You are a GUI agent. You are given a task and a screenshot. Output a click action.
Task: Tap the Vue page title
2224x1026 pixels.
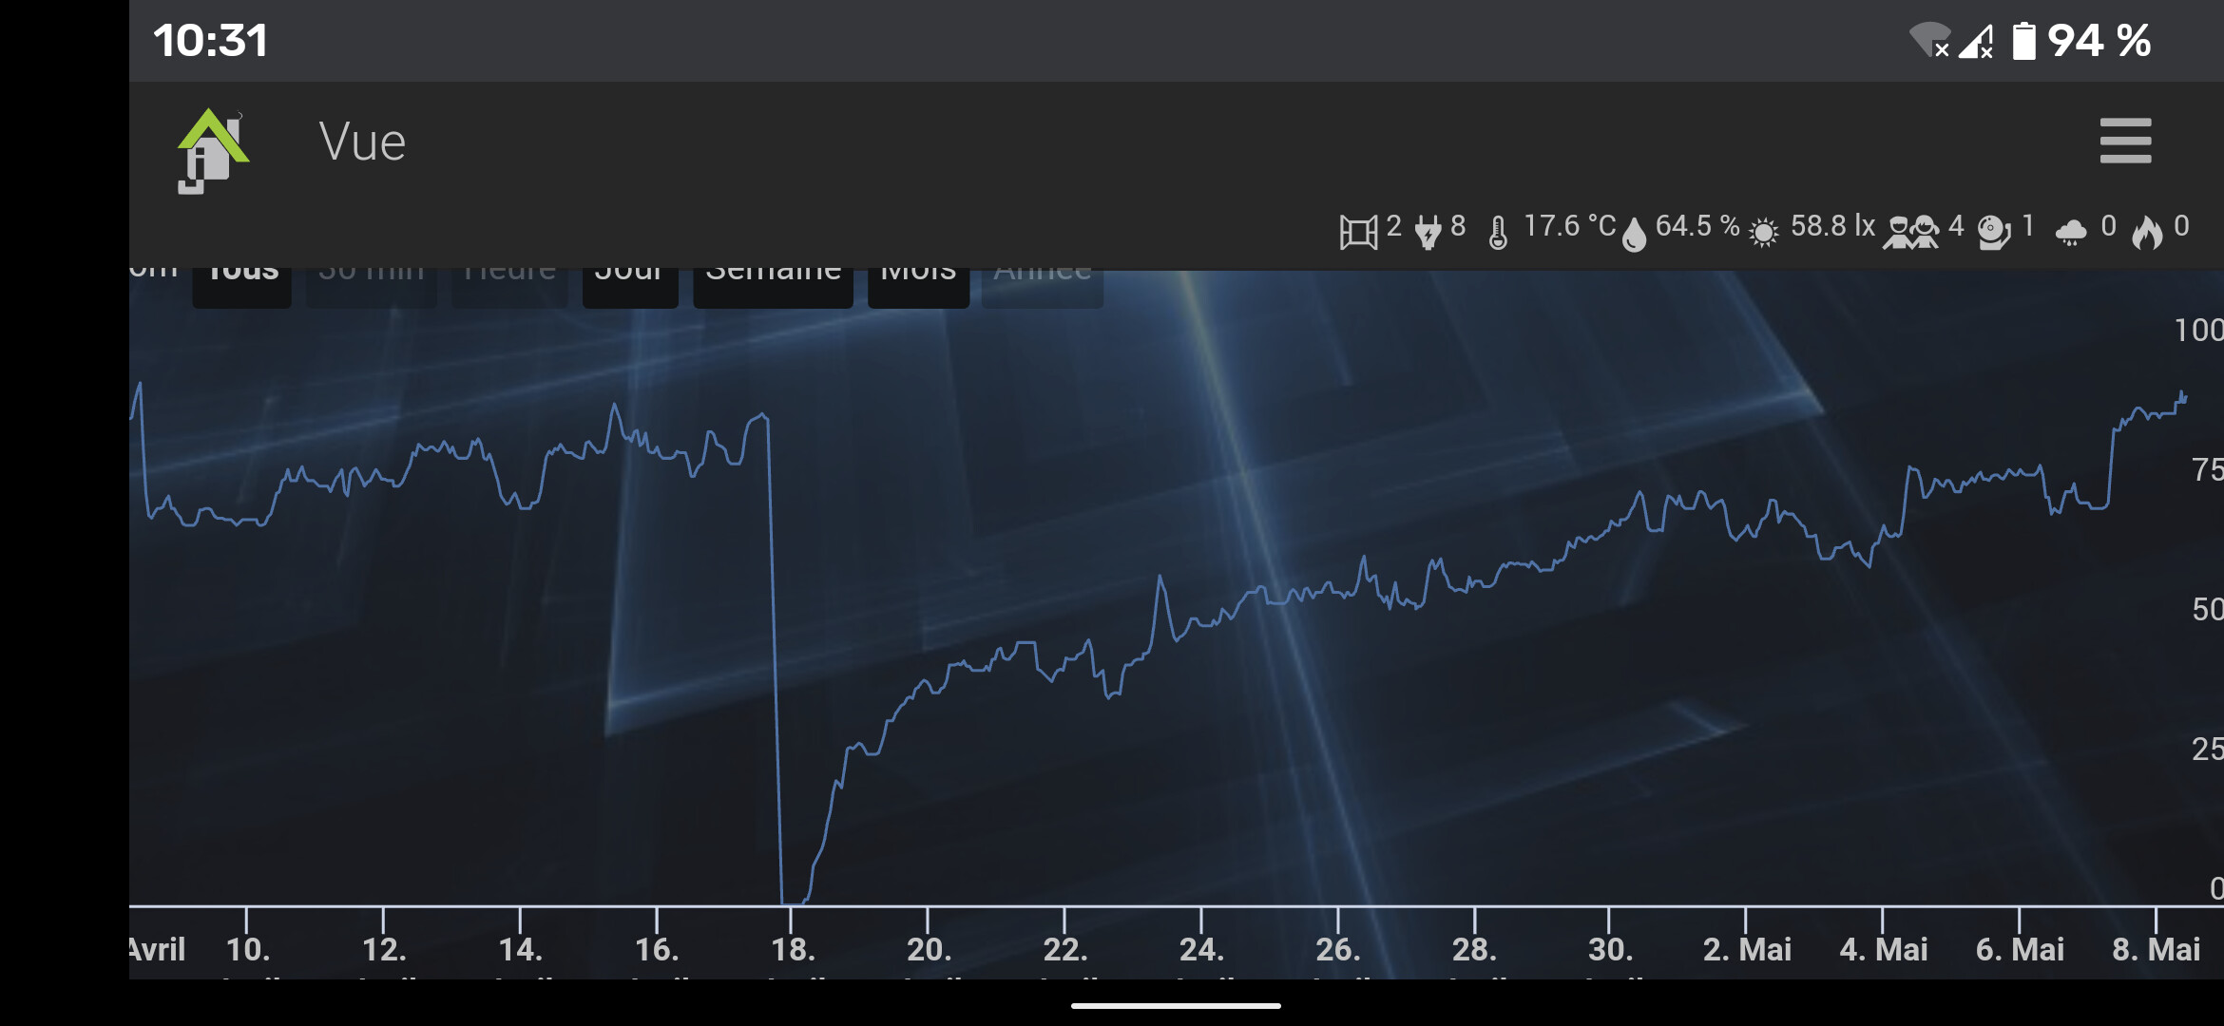tap(362, 142)
